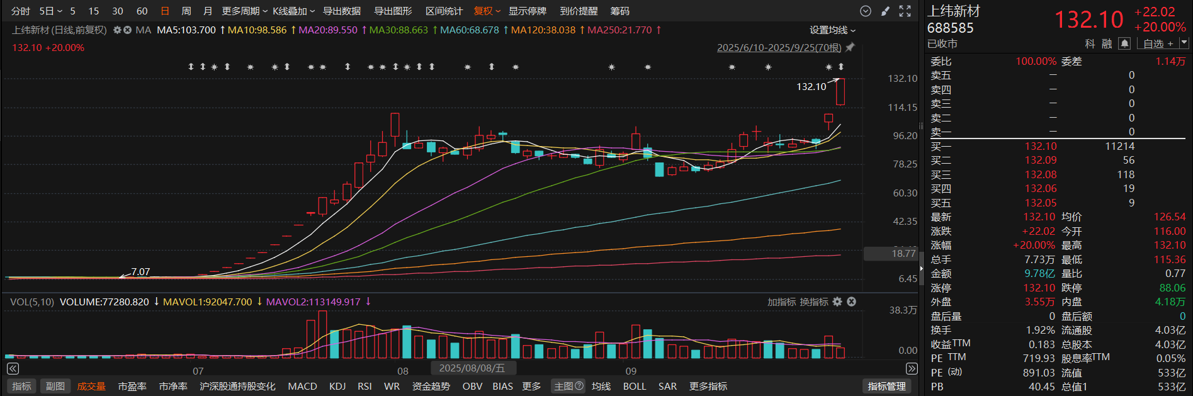The image size is (1193, 396).
Task: Close the VOL sub-chart indicator
Action: click(x=851, y=302)
